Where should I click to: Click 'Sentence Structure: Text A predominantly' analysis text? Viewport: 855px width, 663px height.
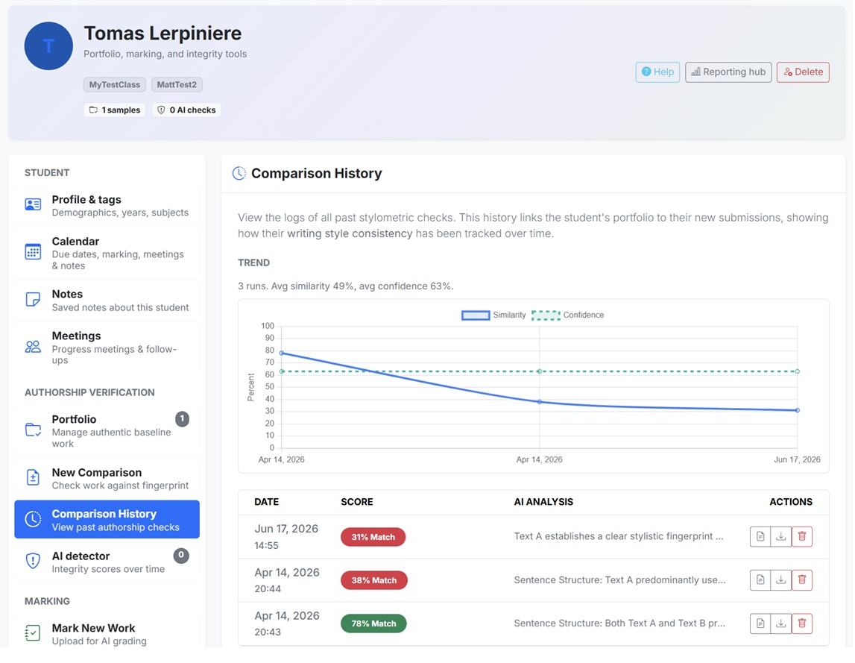click(x=619, y=580)
